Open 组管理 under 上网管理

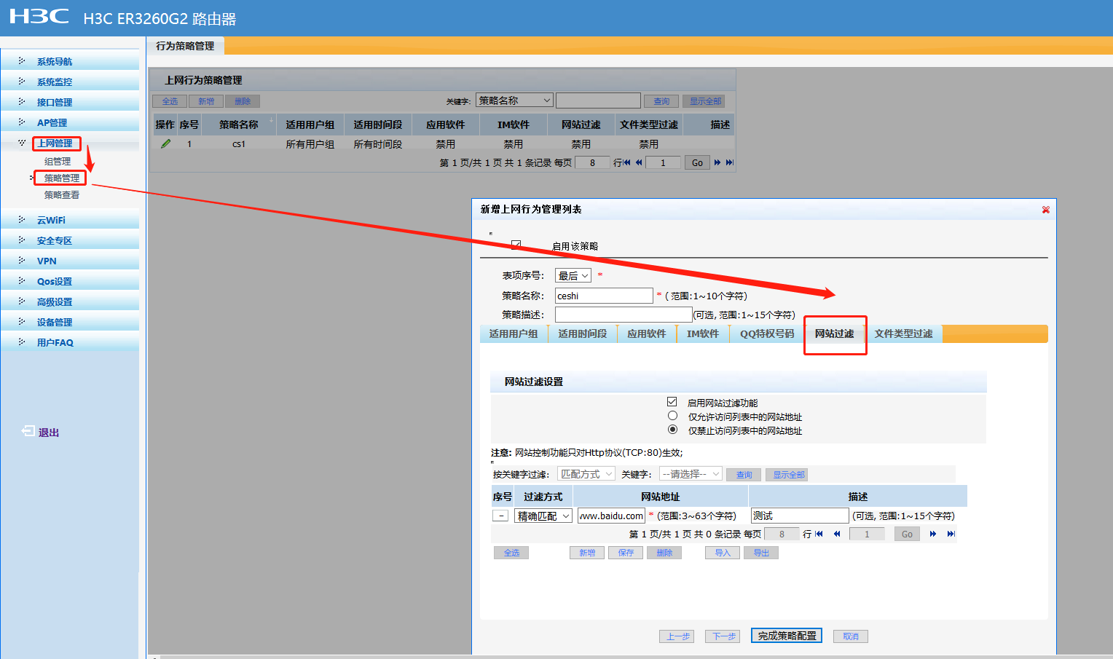[58, 162]
